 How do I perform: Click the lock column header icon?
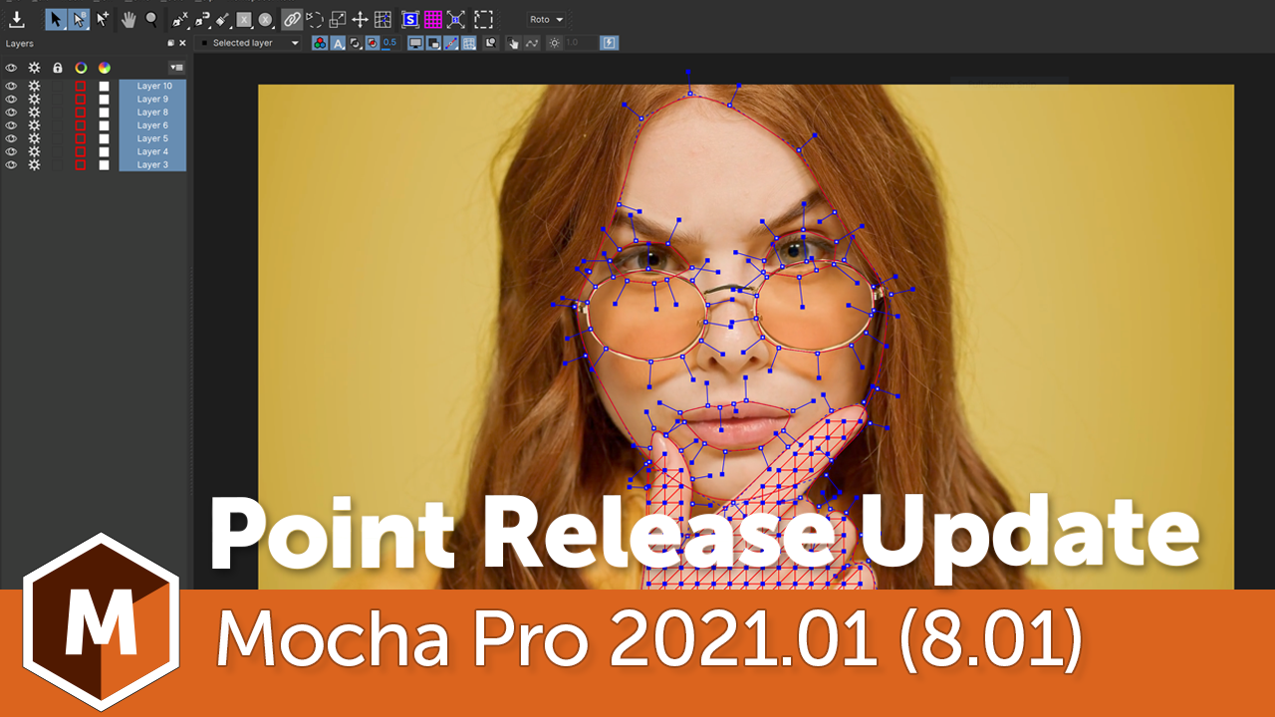(58, 68)
